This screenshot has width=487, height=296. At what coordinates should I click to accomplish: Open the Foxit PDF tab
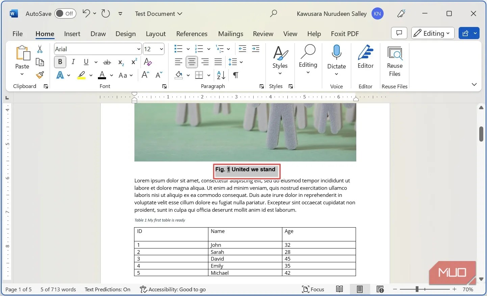click(x=345, y=34)
